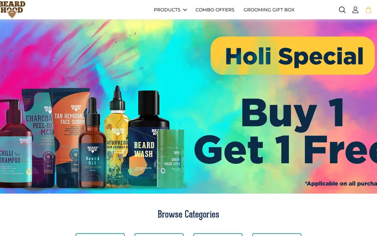Go home via the Beardhood logo

tap(13, 9)
